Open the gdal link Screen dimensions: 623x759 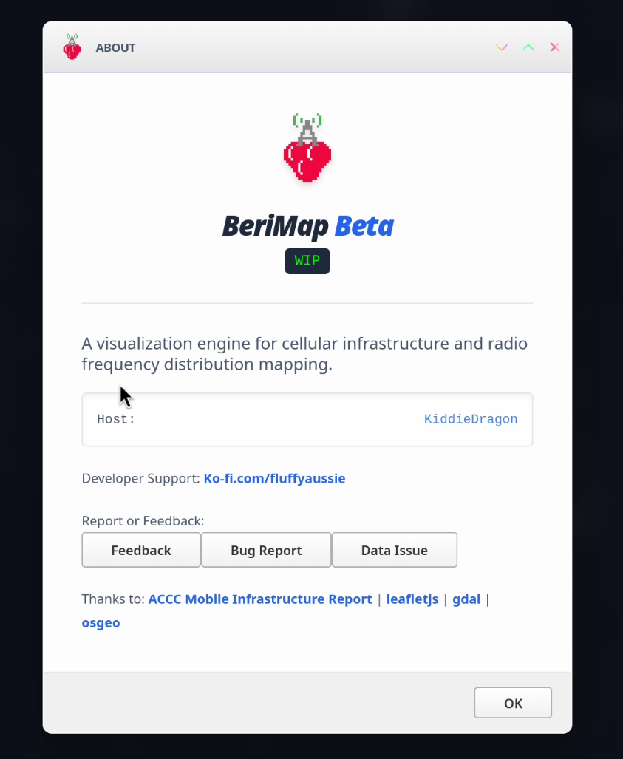click(x=466, y=599)
